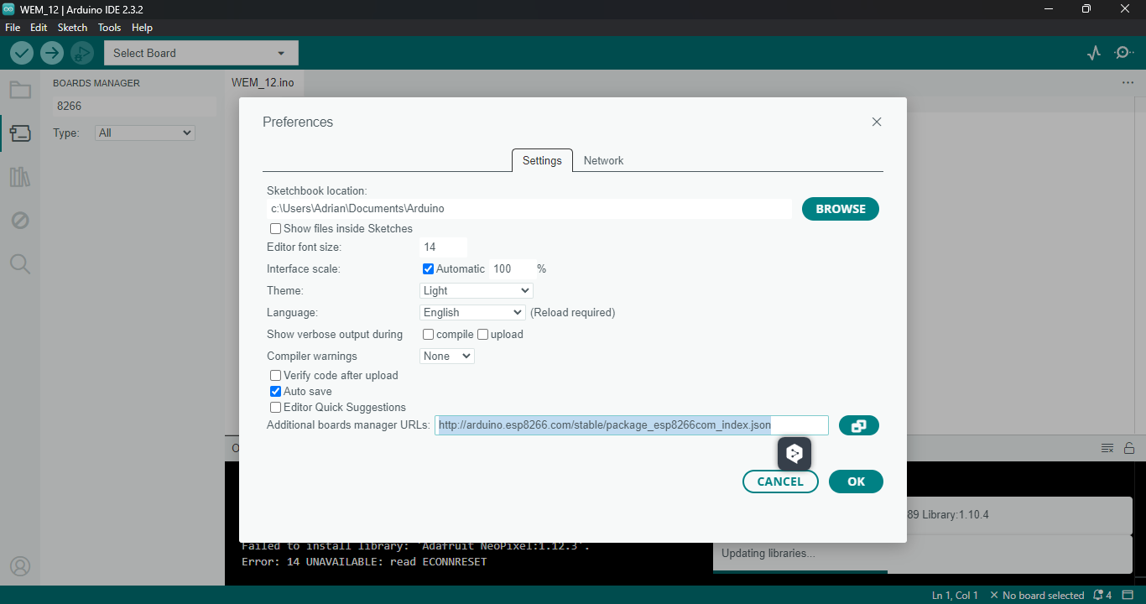Click the floating extension badge icon
1146x604 pixels.
tap(794, 454)
